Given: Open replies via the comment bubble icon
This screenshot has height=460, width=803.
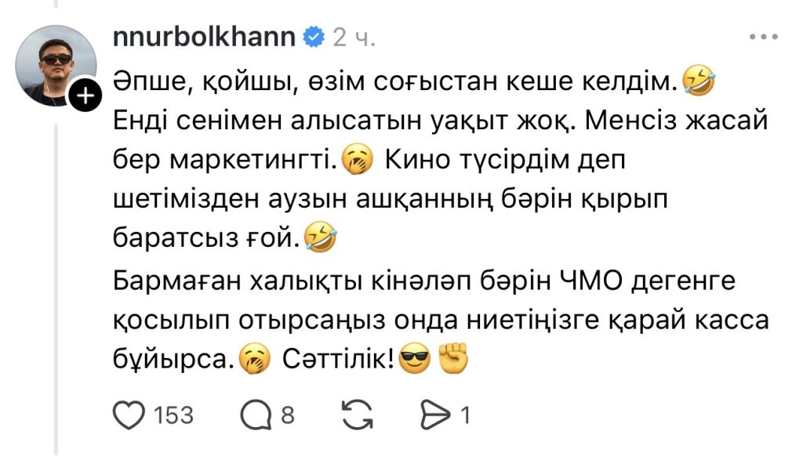Looking at the screenshot, I should pyautogui.click(x=256, y=415).
